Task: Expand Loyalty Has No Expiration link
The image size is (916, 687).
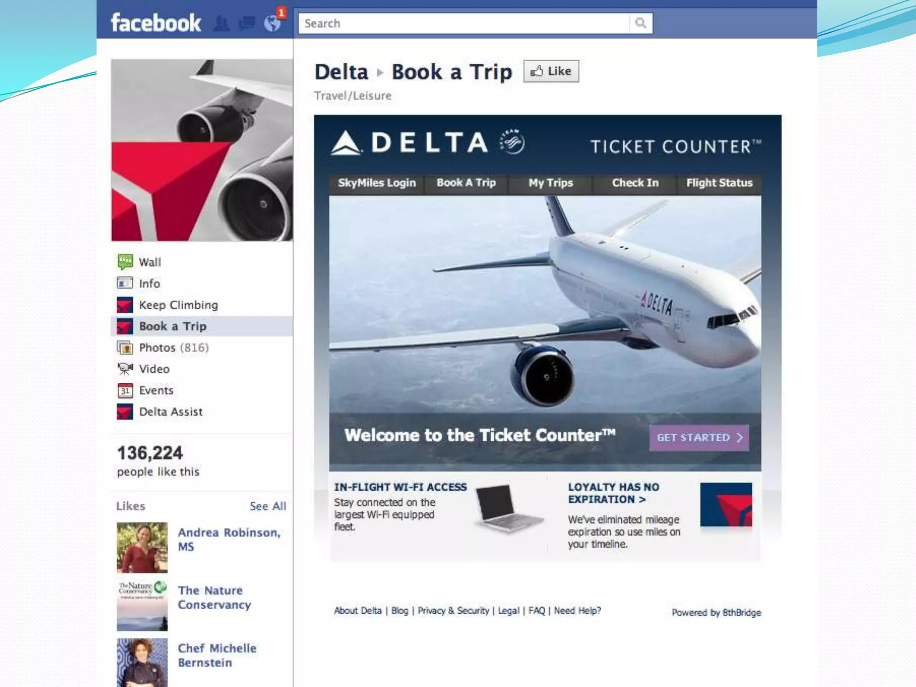Action: click(x=613, y=493)
